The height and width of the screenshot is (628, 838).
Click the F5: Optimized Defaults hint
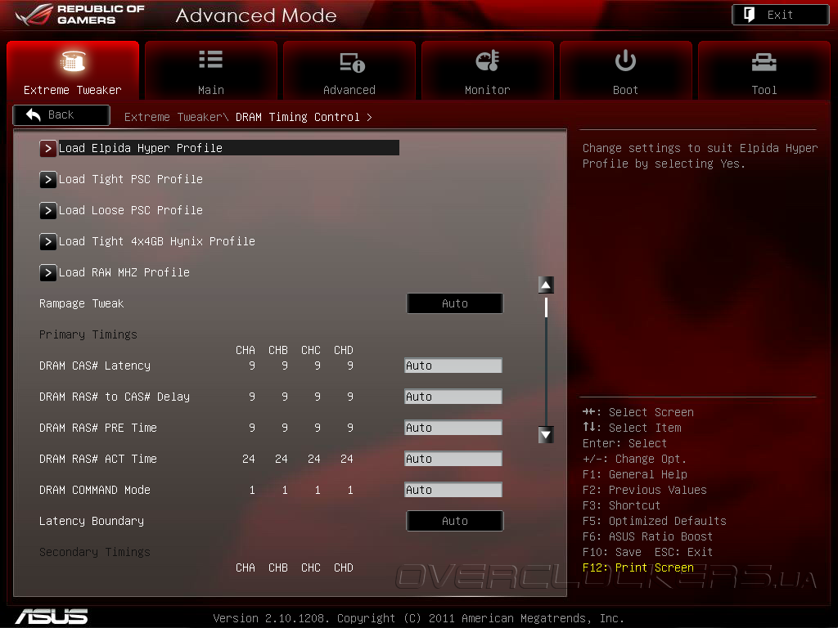(654, 521)
